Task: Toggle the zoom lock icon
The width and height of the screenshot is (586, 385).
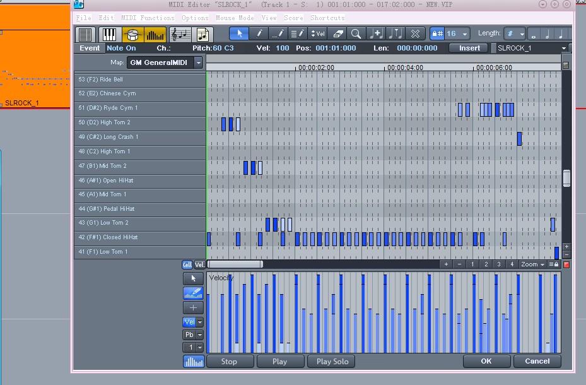Action: pos(553,264)
